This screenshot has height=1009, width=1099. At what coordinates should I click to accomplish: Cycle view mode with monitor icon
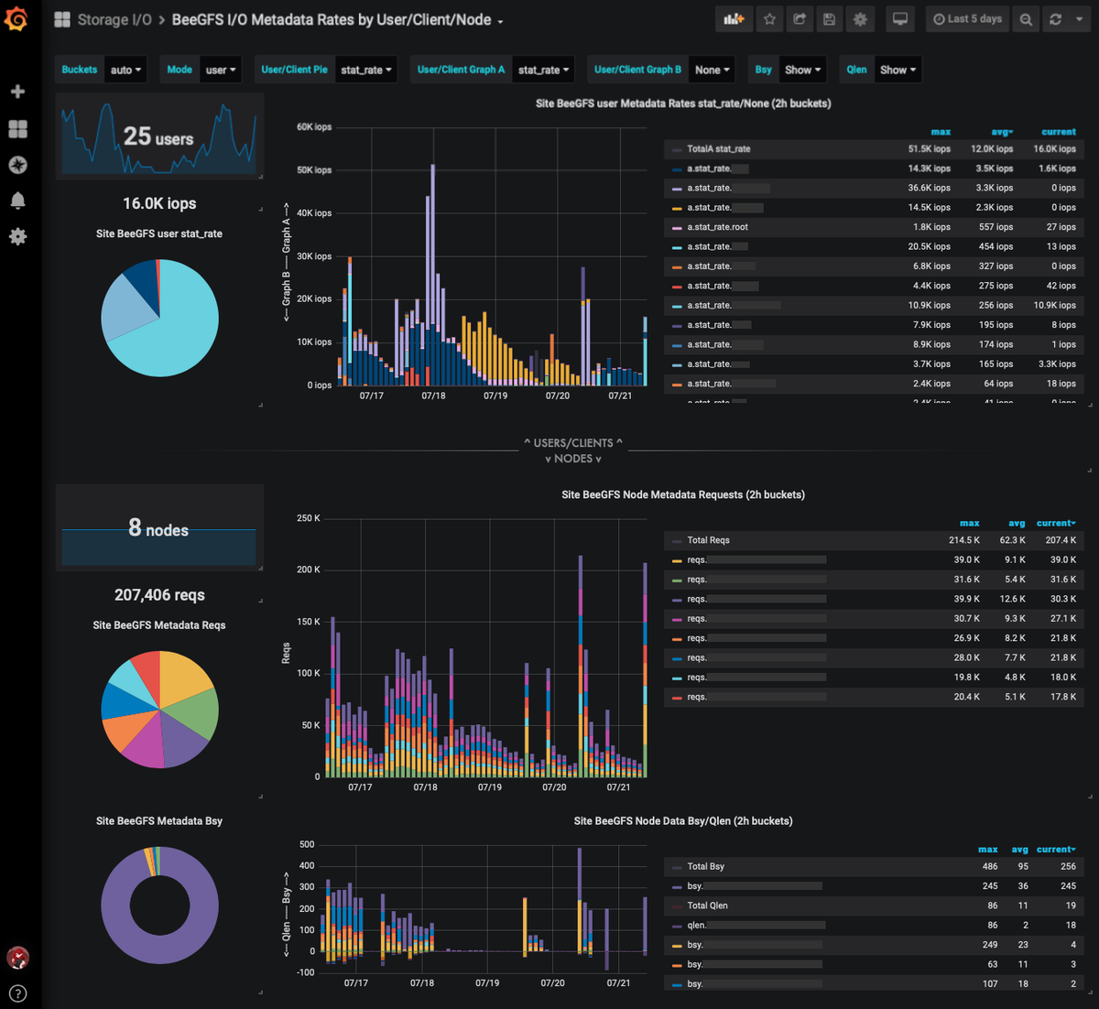click(900, 19)
